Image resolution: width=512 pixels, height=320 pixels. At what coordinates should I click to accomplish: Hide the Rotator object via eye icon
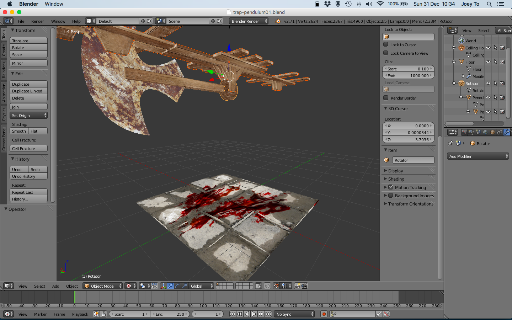pyautogui.click(x=488, y=83)
